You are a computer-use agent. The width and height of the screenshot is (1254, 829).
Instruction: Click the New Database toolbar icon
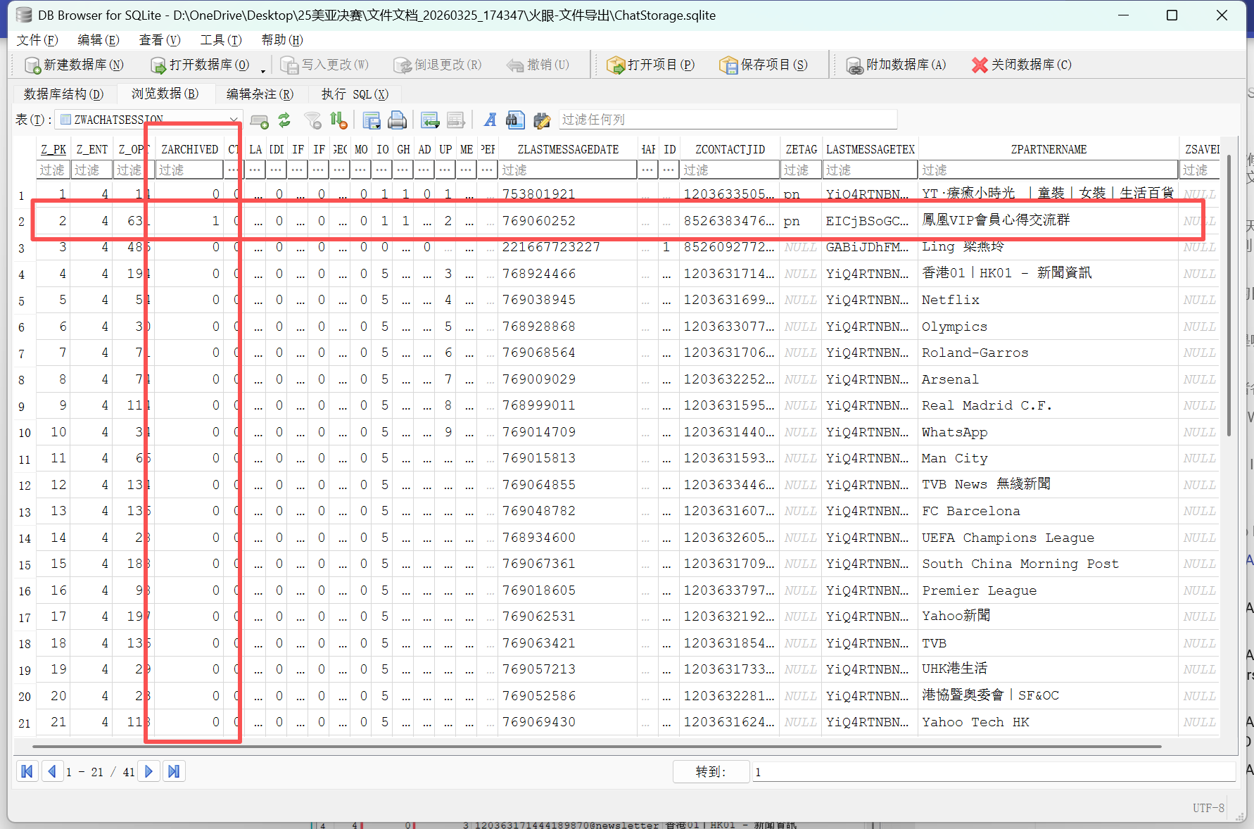point(32,65)
